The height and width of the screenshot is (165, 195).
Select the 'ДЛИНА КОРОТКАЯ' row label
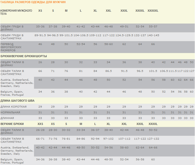tap(13, 107)
